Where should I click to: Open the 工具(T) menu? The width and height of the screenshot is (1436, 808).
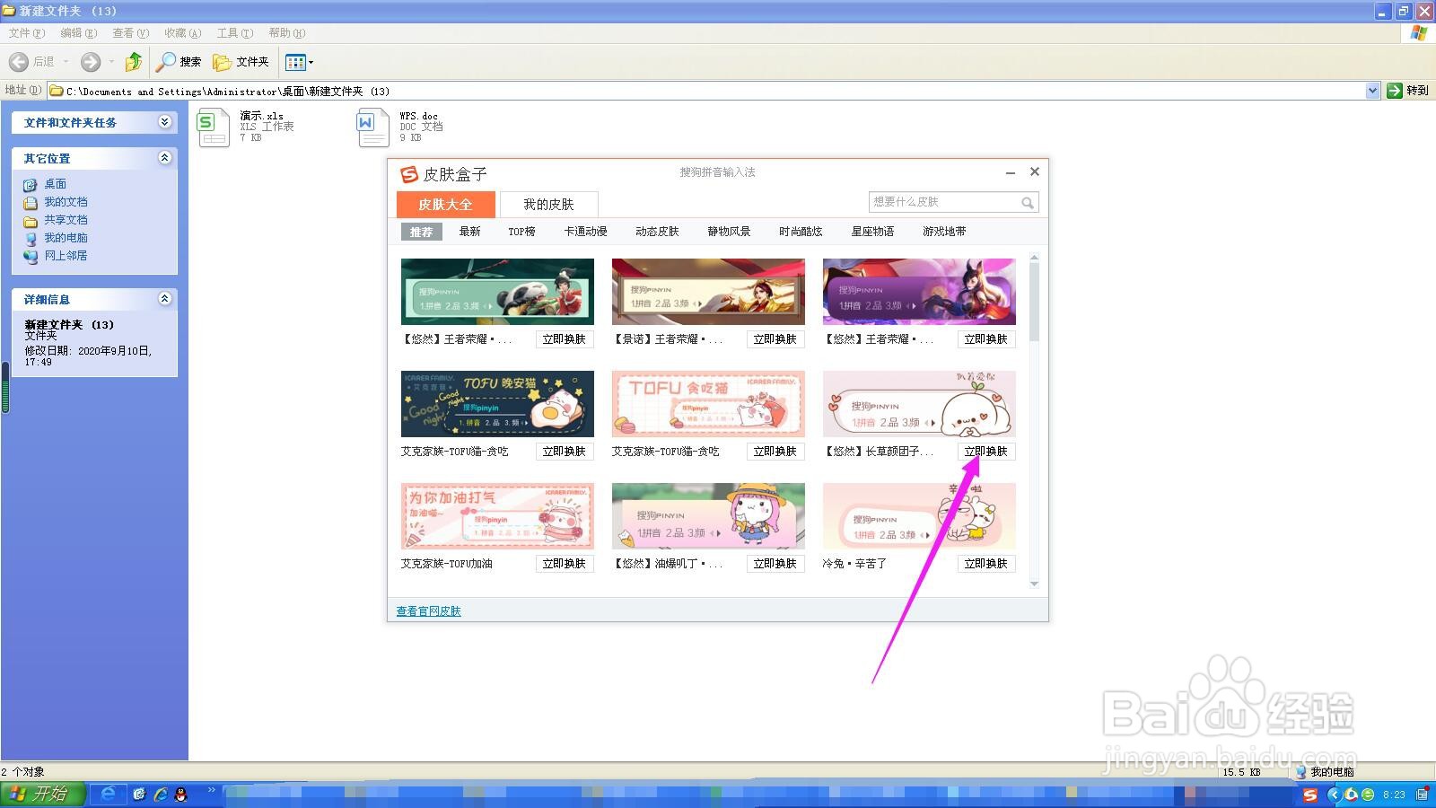tap(235, 33)
